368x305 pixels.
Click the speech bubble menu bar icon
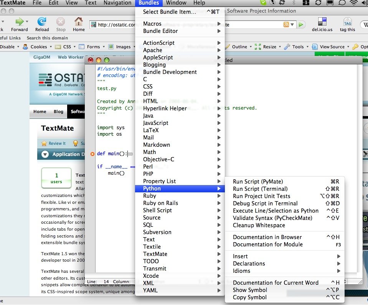[x=342, y=3]
